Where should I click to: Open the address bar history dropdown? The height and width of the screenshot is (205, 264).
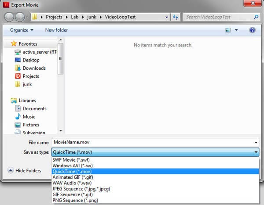click(167, 17)
